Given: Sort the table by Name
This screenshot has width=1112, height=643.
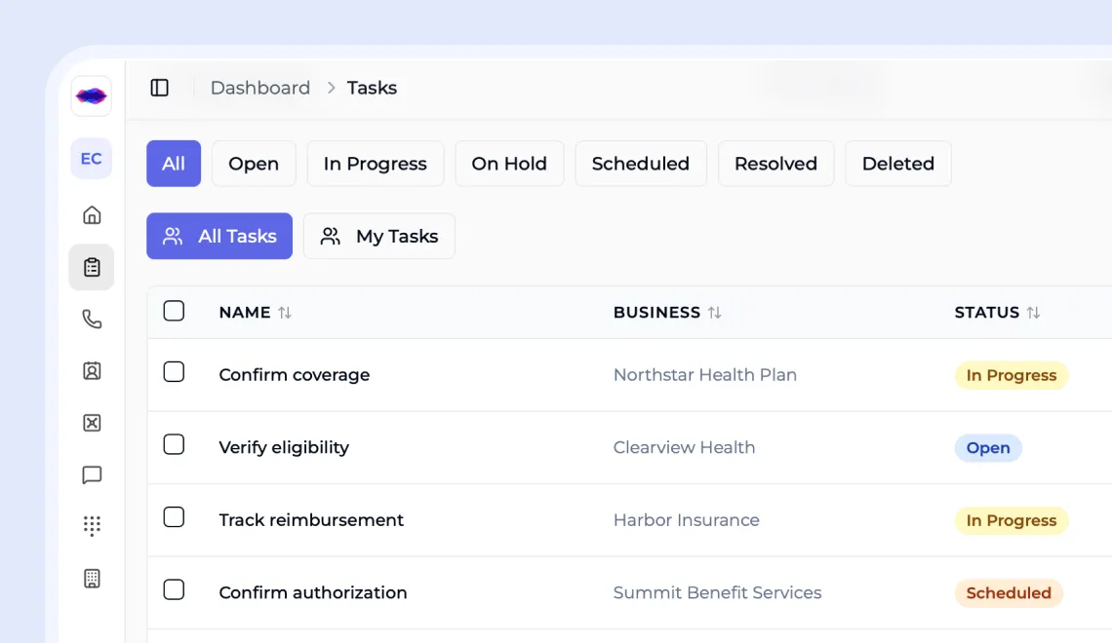Looking at the screenshot, I should (285, 313).
